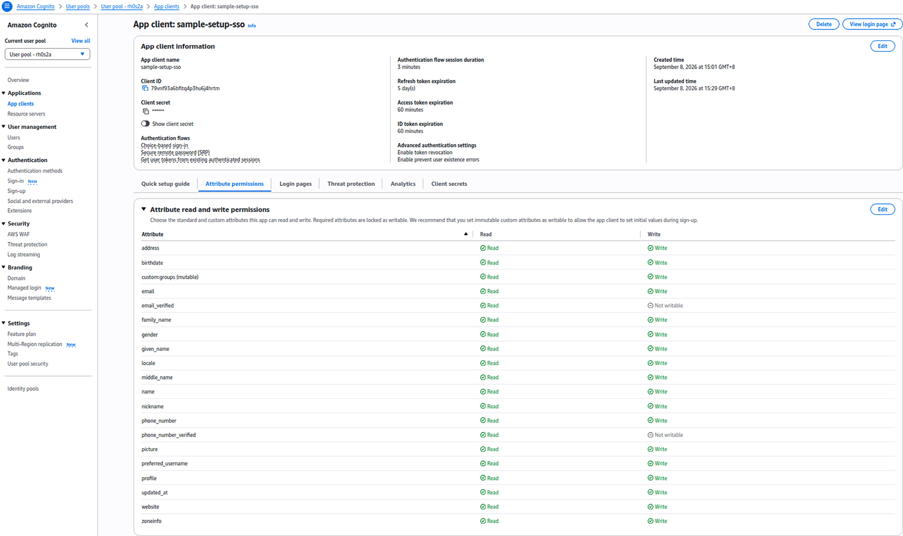The width and height of the screenshot is (903, 536).
Task: Open Managed login in the sidebar
Action: (x=24, y=288)
